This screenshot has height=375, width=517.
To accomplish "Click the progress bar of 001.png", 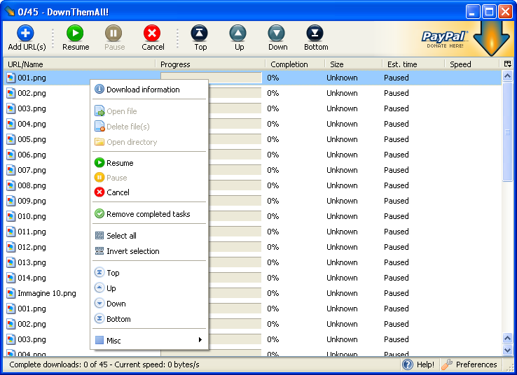I will pyautogui.click(x=212, y=78).
